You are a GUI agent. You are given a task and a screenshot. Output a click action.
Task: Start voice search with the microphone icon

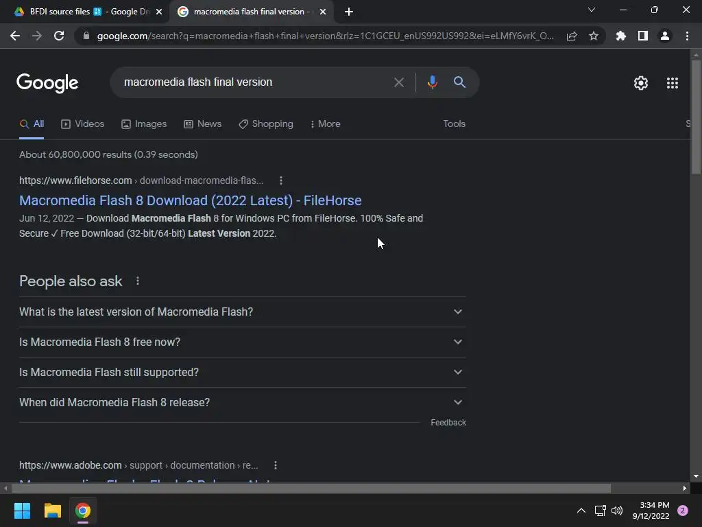(432, 82)
